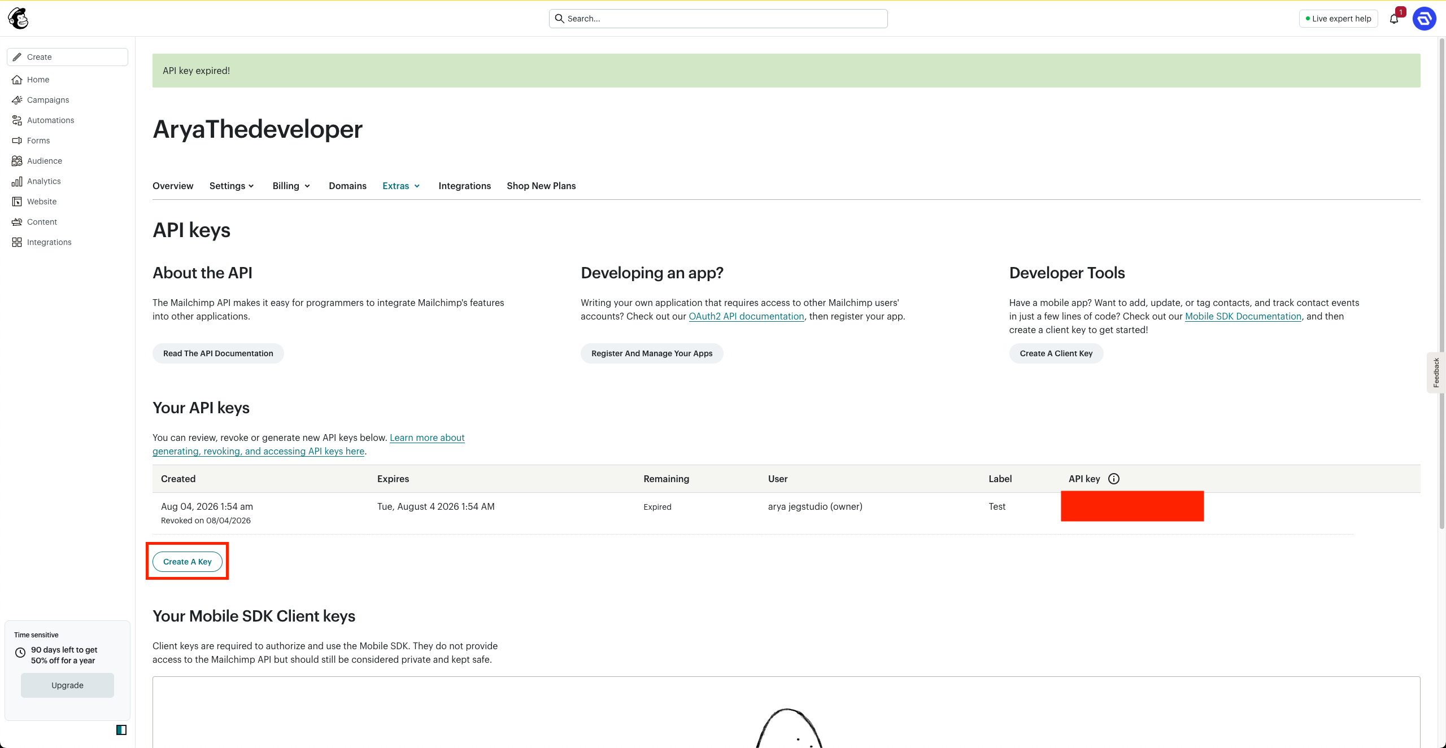Screen dimensions: 1446x748
Task: Collapse the sidebar with the panel icon
Action: click(121, 730)
